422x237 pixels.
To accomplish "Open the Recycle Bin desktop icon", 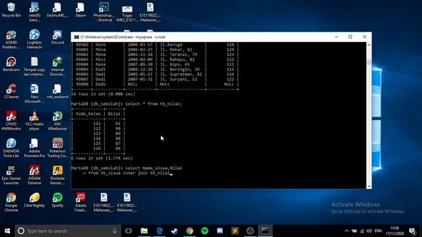I will 11,10.
